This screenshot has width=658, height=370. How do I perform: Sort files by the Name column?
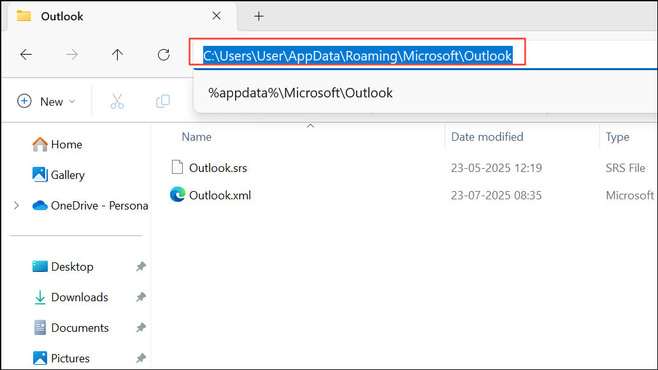[196, 137]
